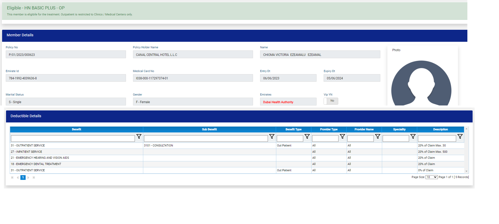Click the Speciality column filter icon
Screen dimensions: 499x224
point(413,137)
